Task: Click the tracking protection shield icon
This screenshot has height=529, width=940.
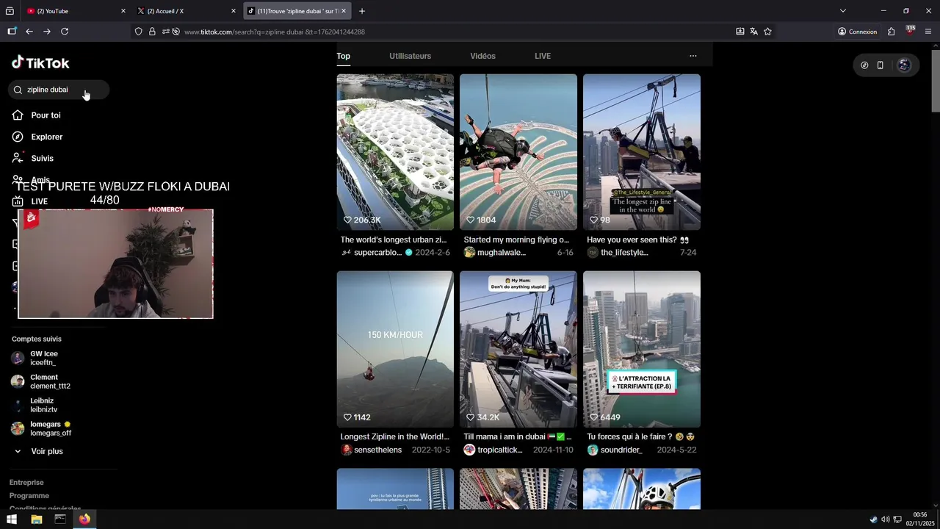Action: (139, 32)
